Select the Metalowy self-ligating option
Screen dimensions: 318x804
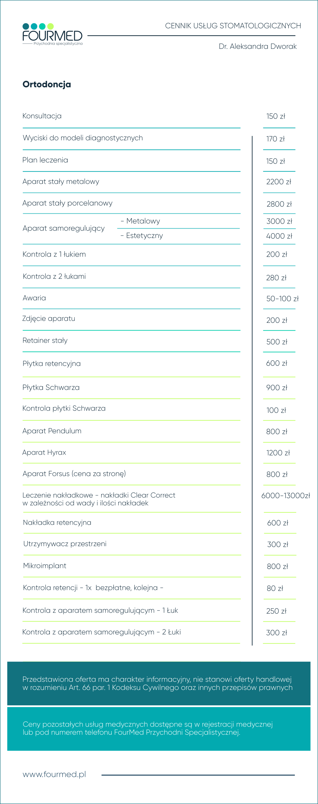[x=140, y=221]
